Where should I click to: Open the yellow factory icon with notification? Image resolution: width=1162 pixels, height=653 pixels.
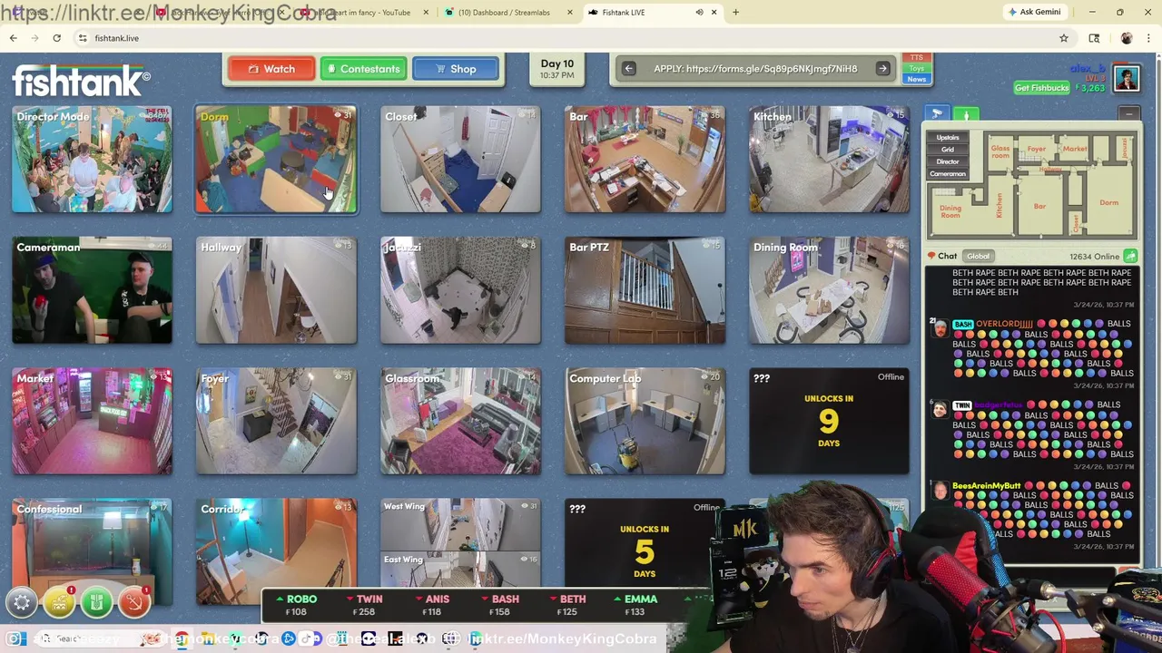point(59,601)
